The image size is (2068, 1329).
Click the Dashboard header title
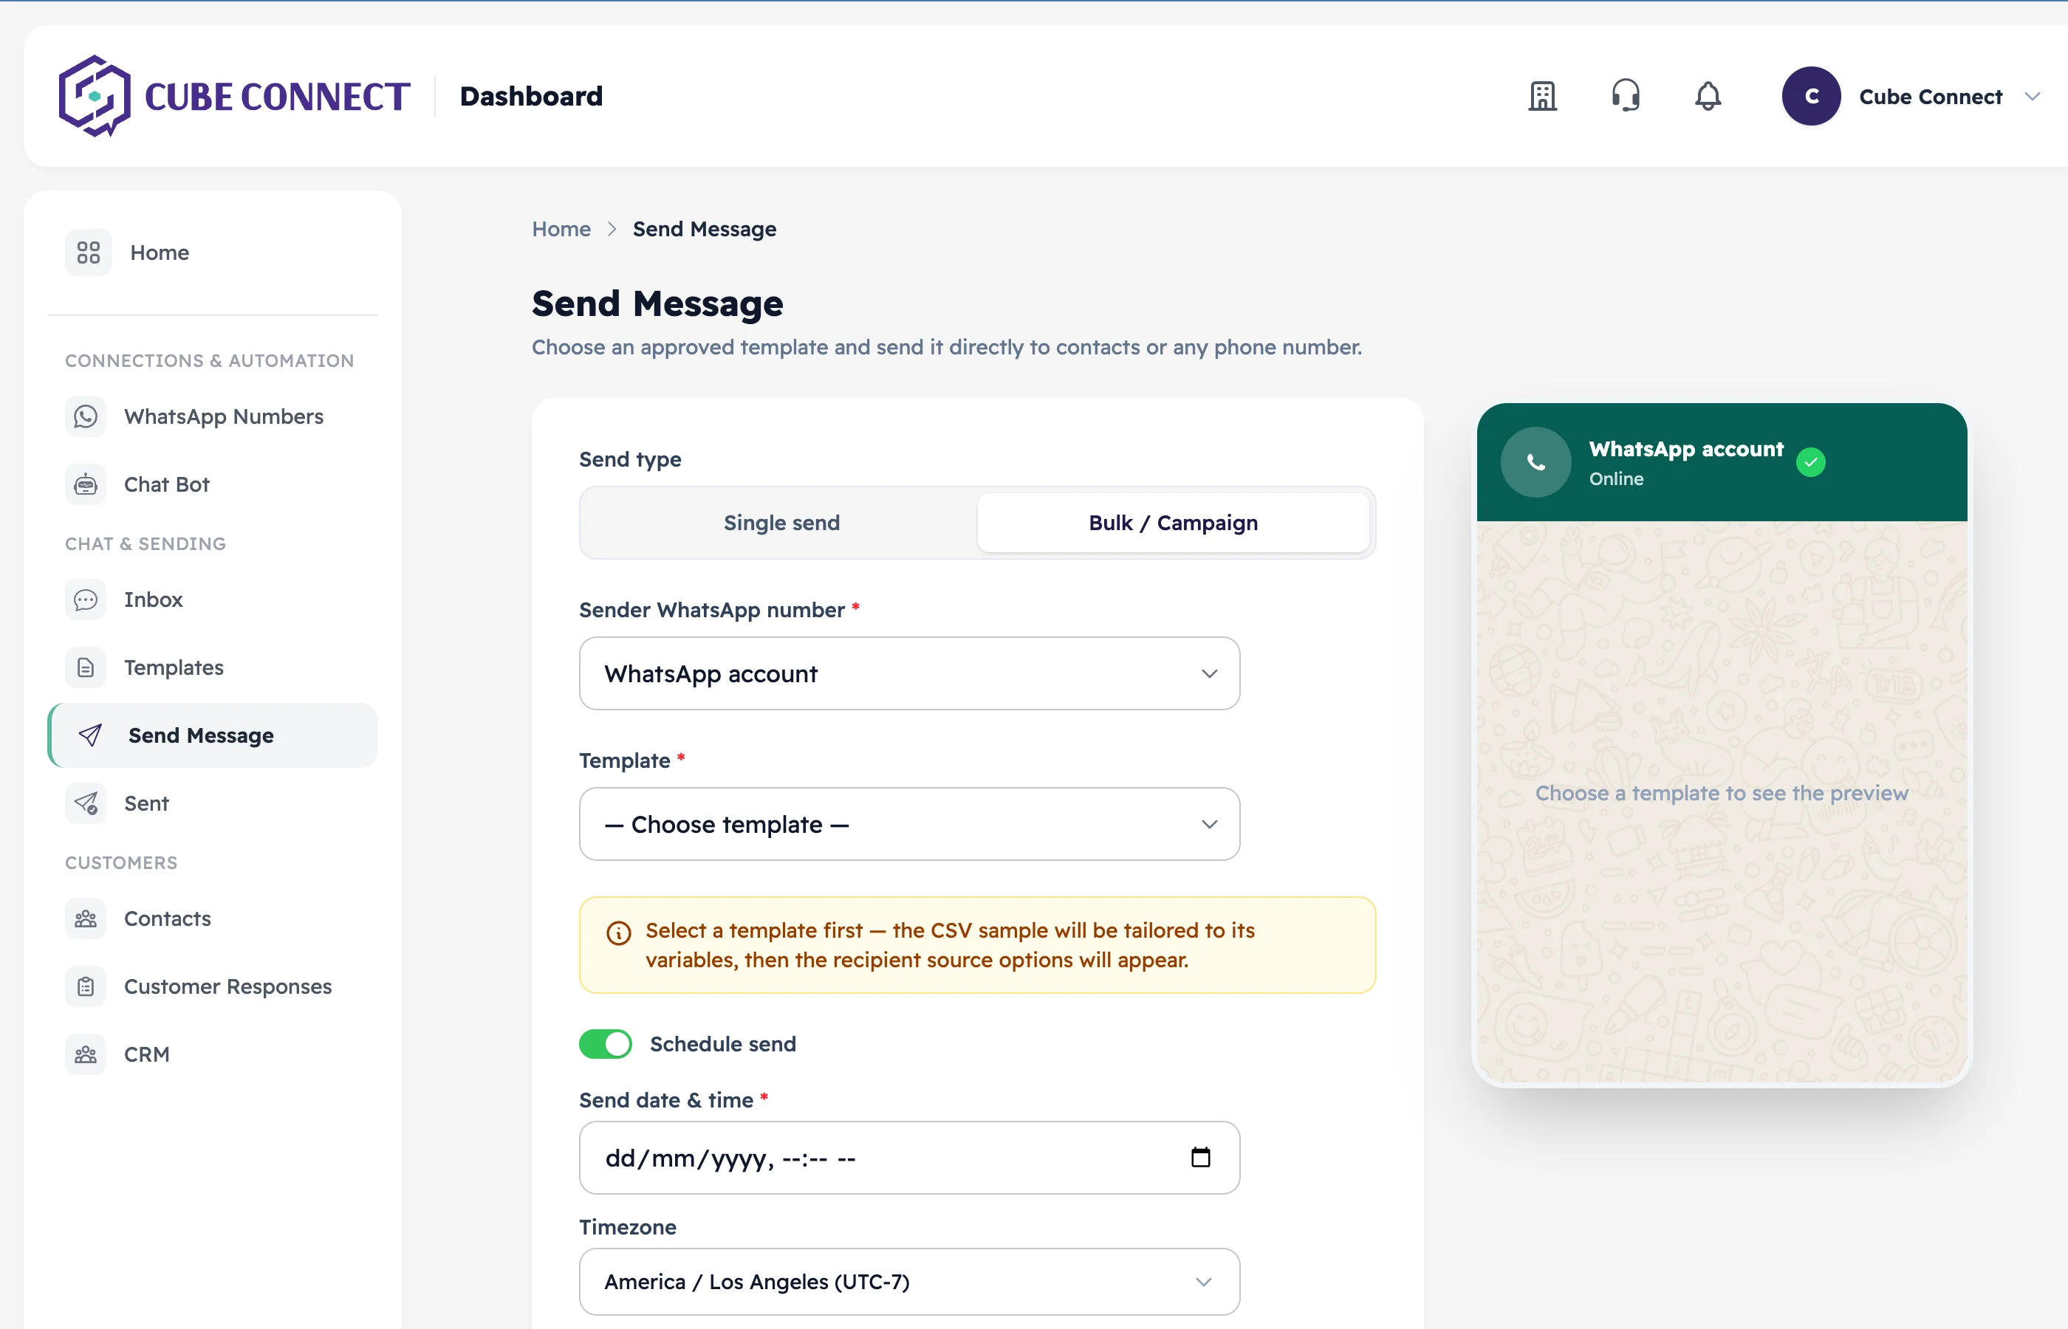click(532, 96)
